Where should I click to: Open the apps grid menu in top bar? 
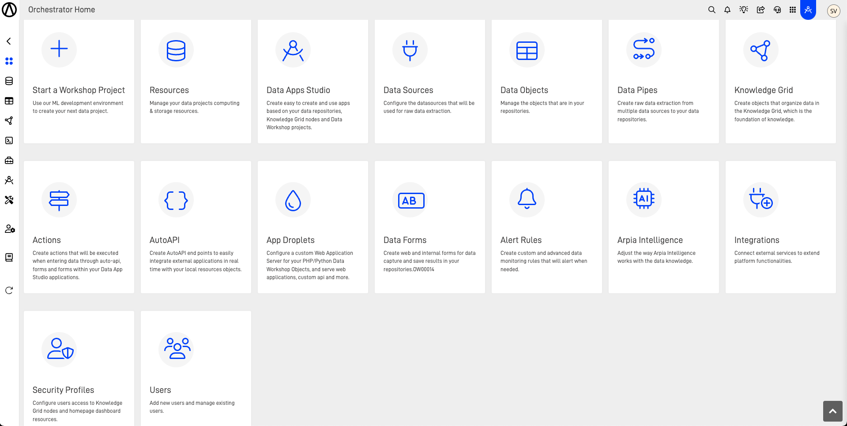click(793, 10)
